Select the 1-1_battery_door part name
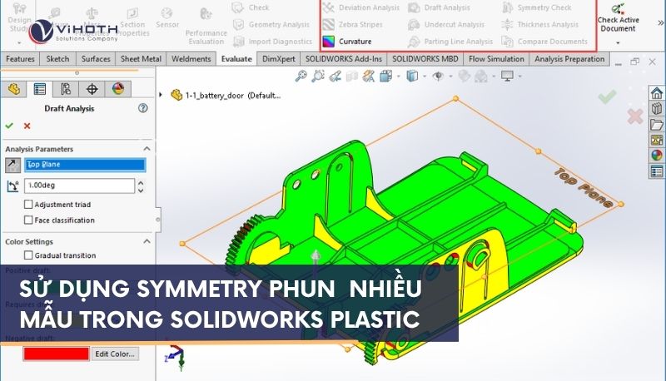Viewport: 666px width, 381px height. coord(233,96)
